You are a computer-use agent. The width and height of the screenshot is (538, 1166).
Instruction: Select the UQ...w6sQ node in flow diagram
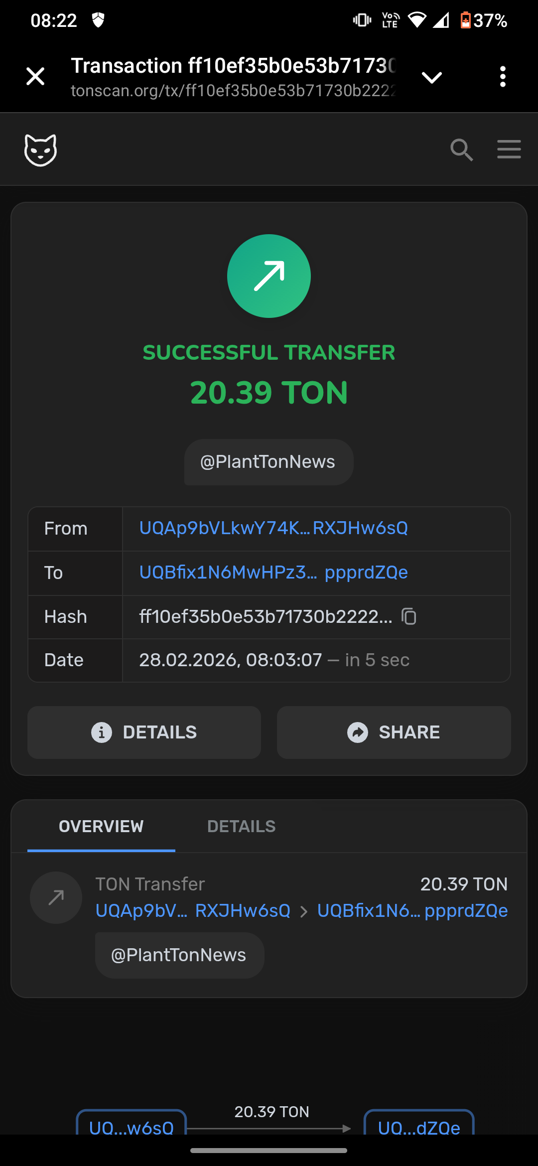click(132, 1125)
